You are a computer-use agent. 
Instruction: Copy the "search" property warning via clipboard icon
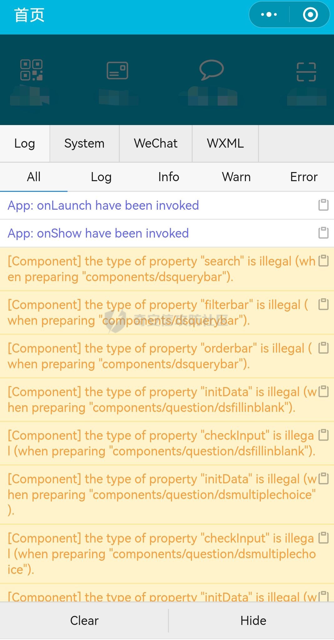[323, 261]
